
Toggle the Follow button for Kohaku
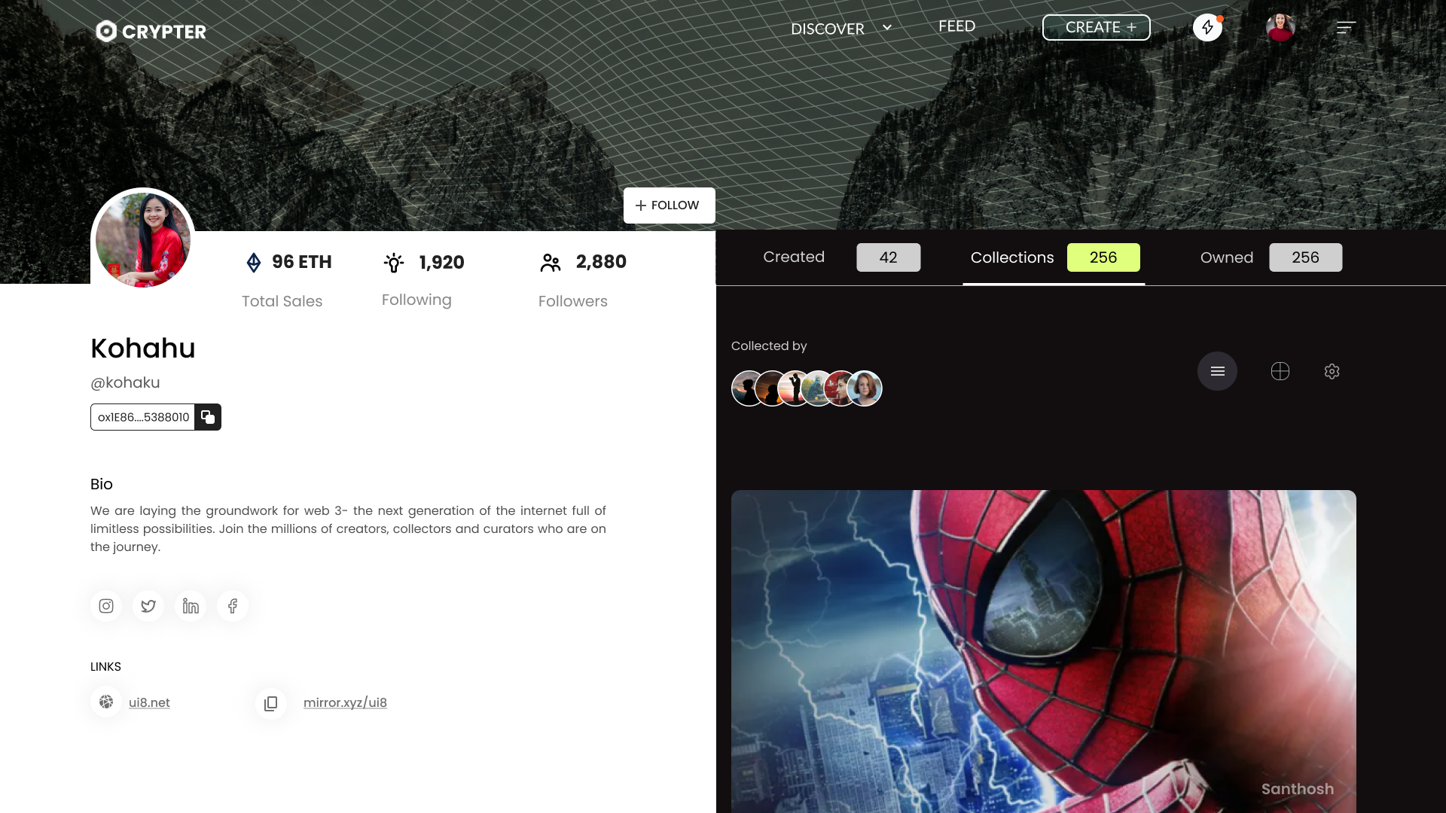pos(667,205)
